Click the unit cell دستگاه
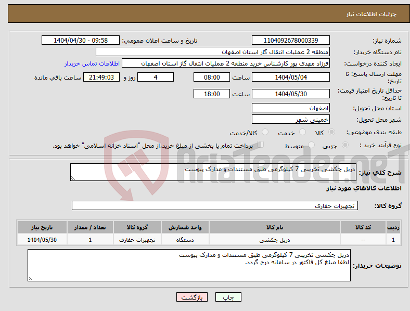Screen dimensions: 410x311 185,240
